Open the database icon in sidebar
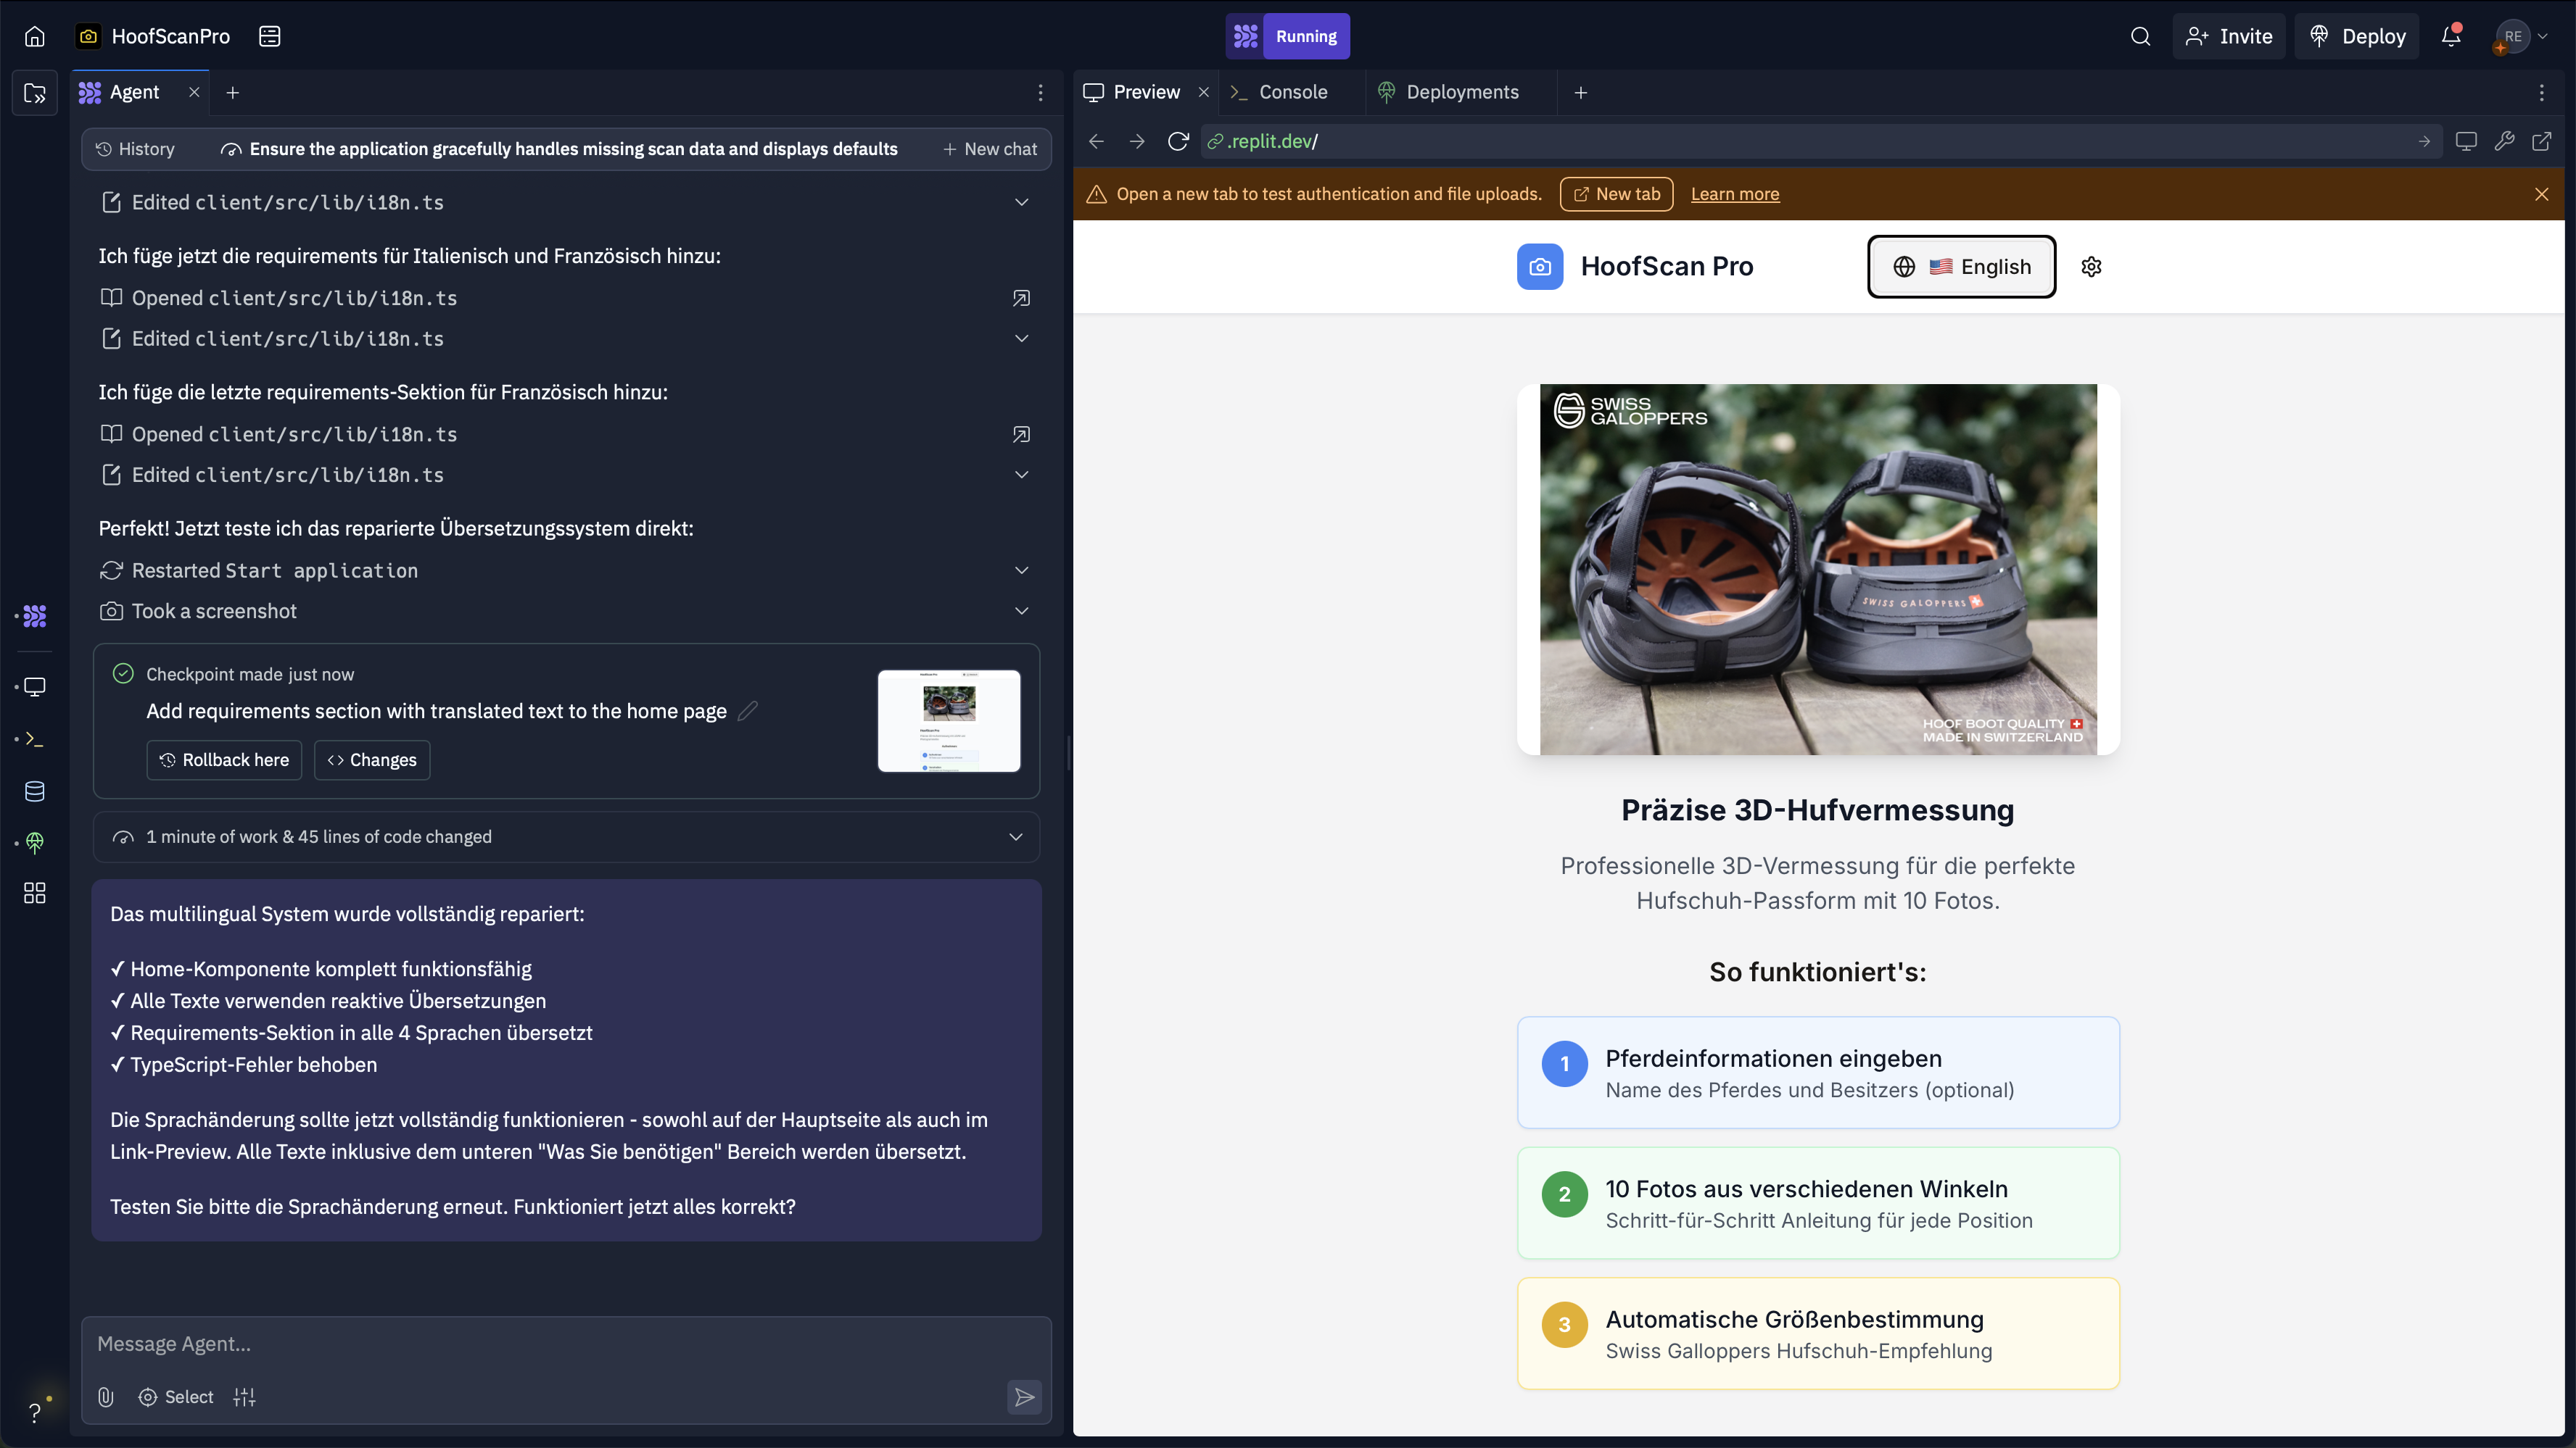 [35, 791]
